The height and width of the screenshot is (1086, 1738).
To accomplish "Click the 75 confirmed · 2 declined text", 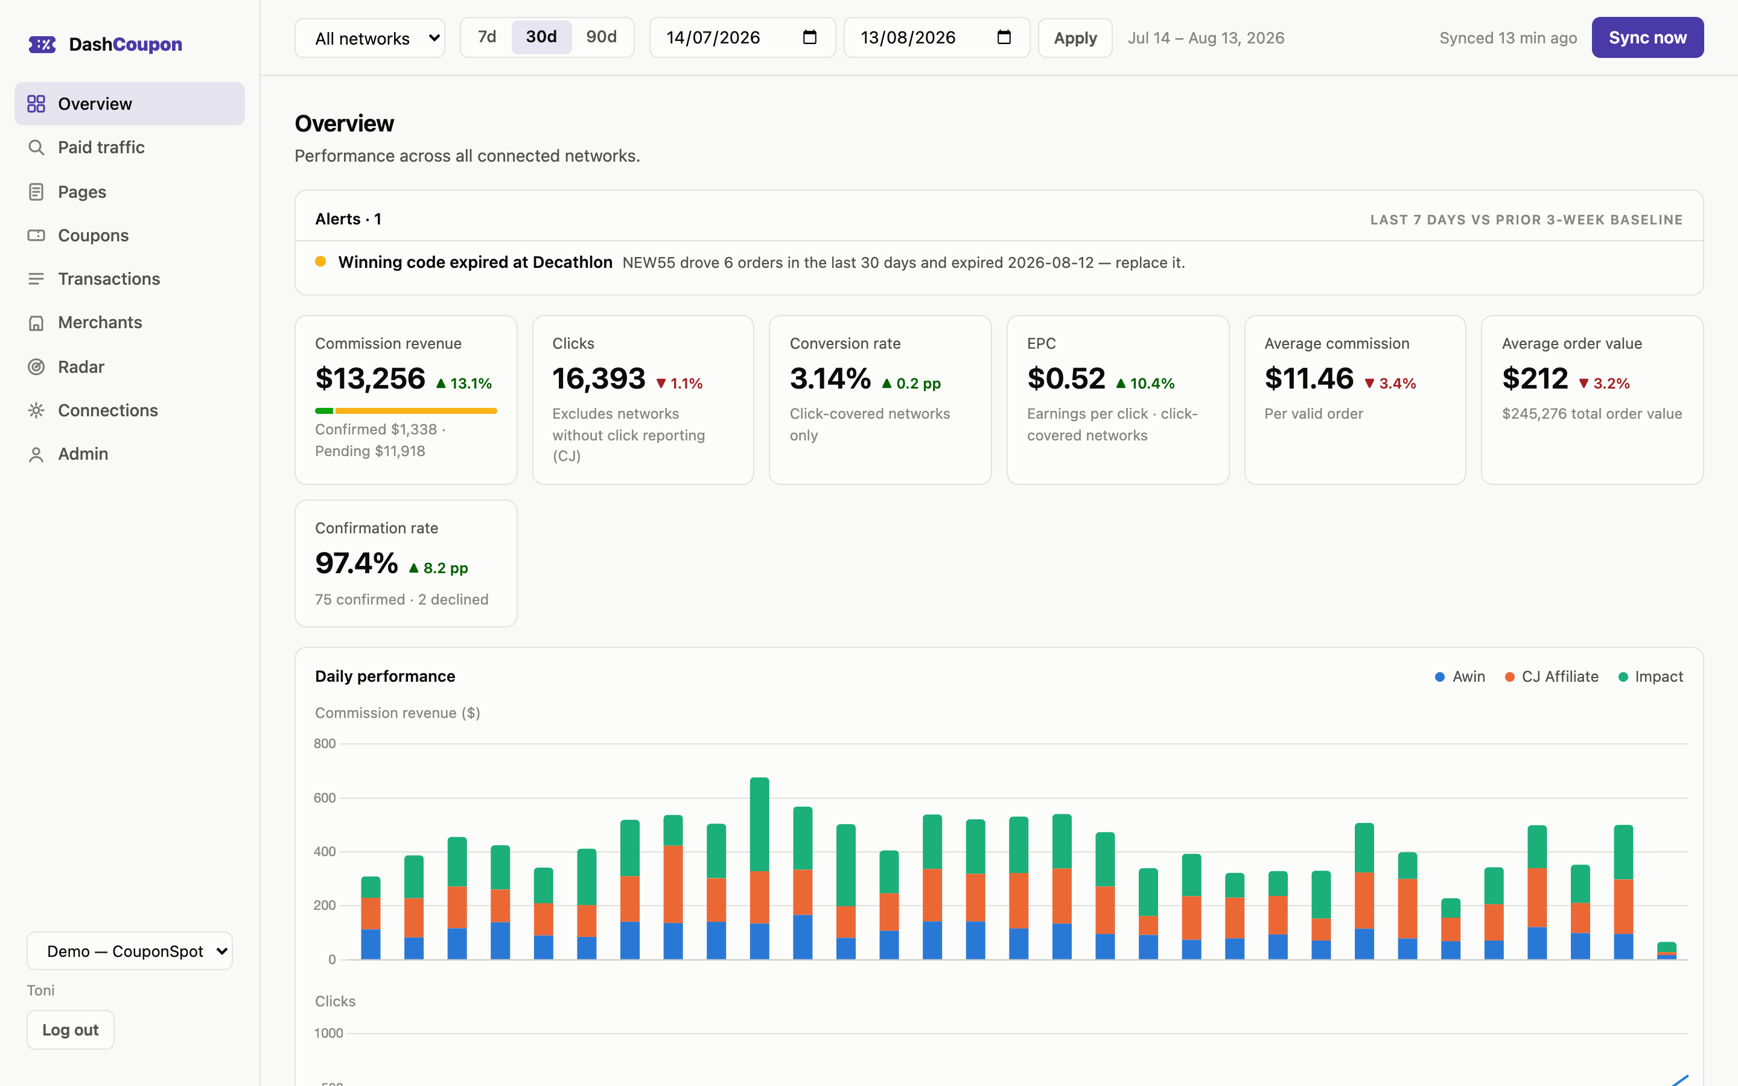I will click(x=401, y=600).
